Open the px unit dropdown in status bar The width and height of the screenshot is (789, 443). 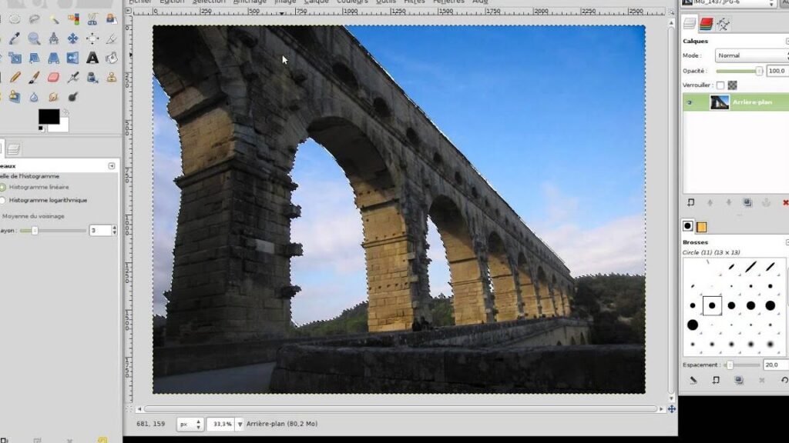[x=190, y=424]
